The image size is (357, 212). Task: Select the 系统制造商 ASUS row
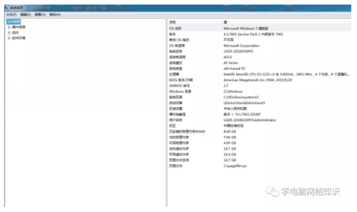click(259, 57)
